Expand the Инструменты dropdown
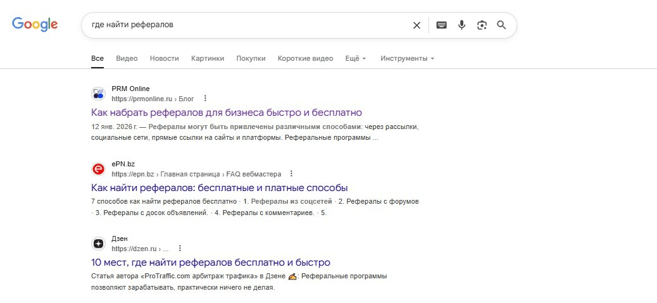 (x=407, y=59)
